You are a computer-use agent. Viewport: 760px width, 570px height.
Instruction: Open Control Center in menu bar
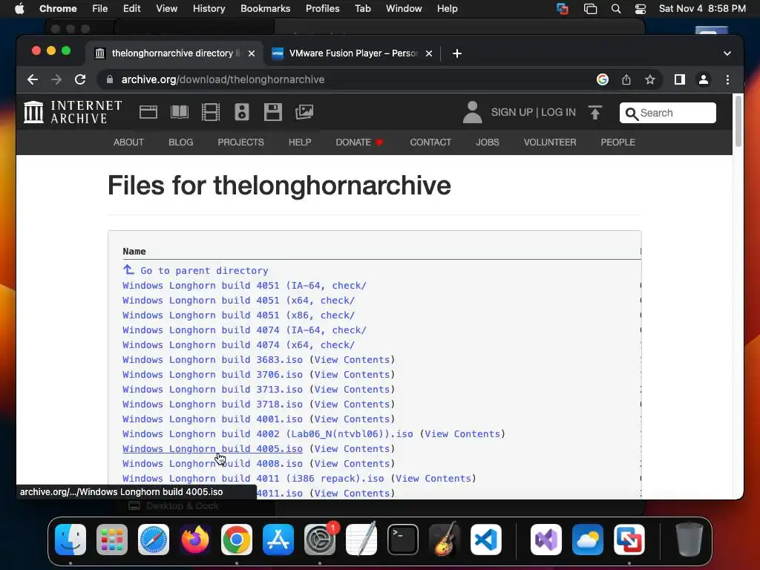[641, 9]
